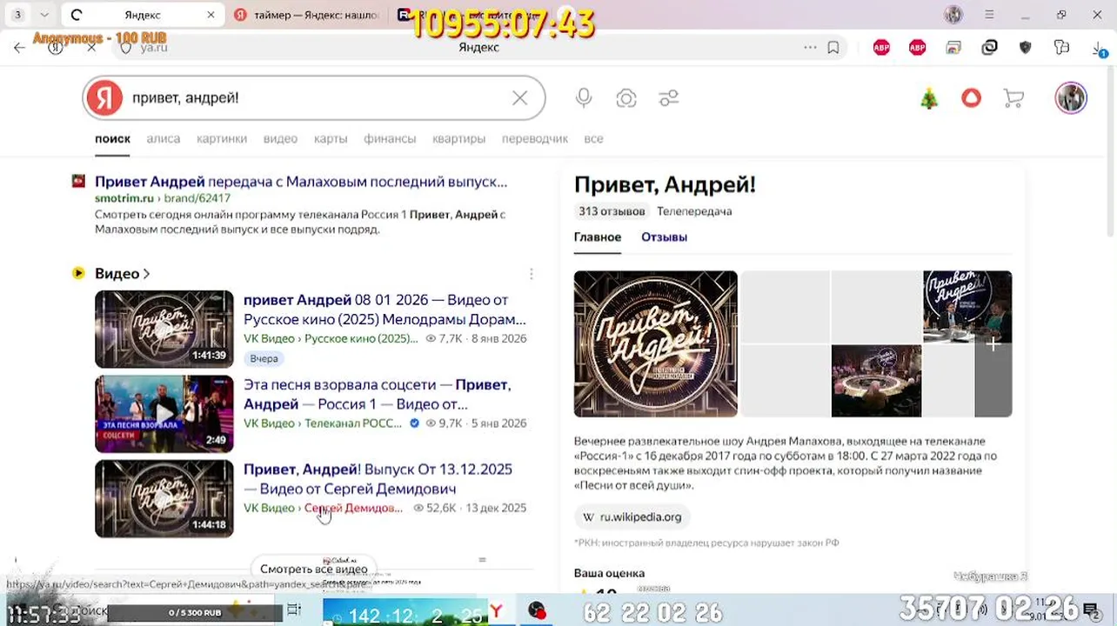Open the three-dot options beside Видео block
Viewport: 1117px width, 626px height.
531,274
